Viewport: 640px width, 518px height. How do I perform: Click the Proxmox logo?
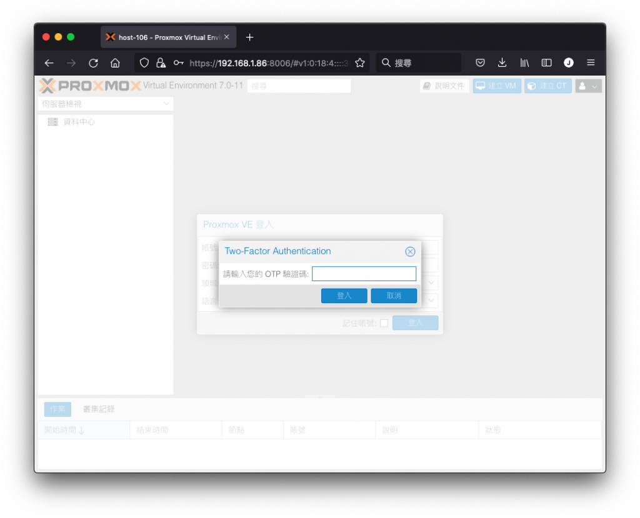point(90,86)
